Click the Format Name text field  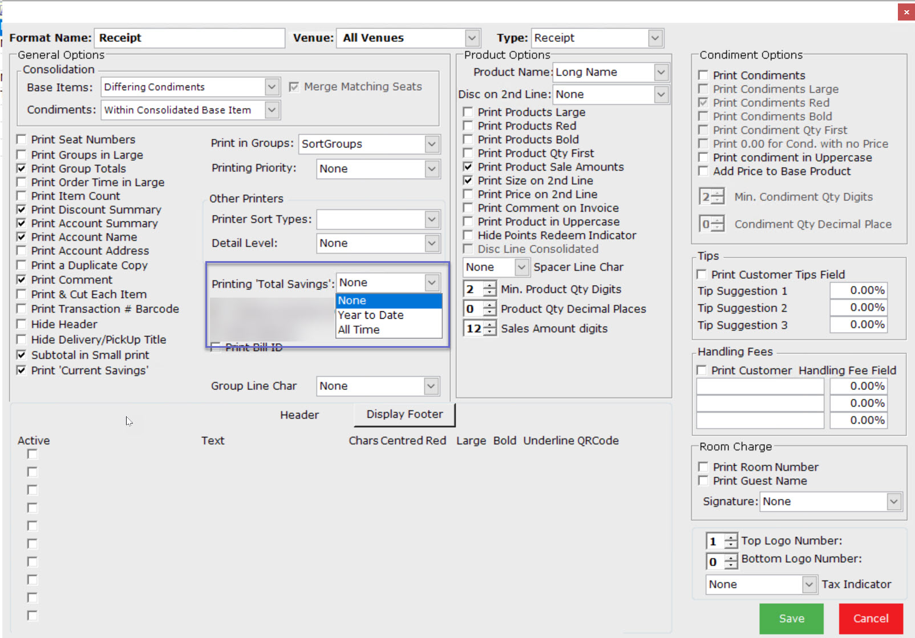[189, 38]
